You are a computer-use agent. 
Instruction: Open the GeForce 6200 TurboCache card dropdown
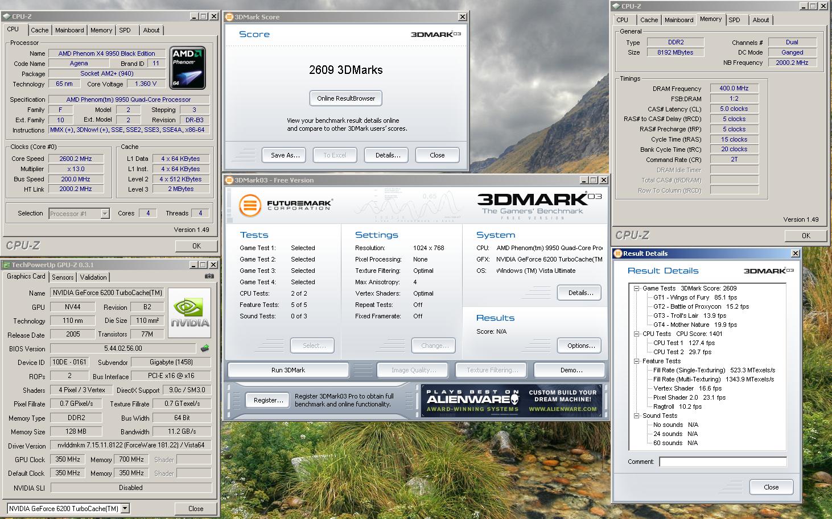tap(125, 509)
